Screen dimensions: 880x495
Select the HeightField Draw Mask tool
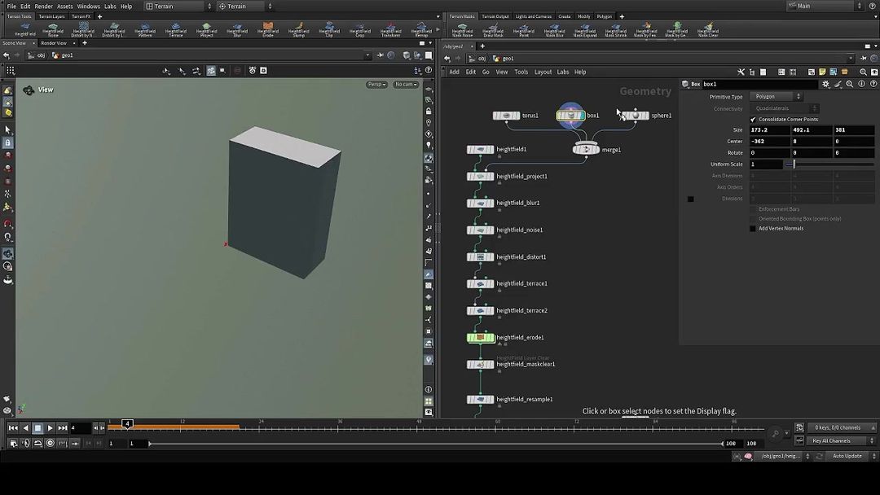(493, 29)
